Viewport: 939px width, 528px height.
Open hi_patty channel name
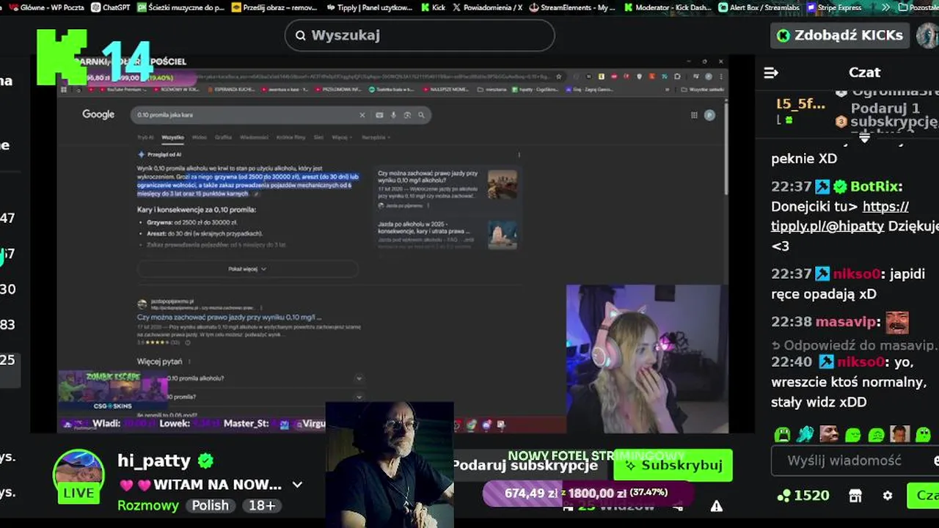coord(154,461)
